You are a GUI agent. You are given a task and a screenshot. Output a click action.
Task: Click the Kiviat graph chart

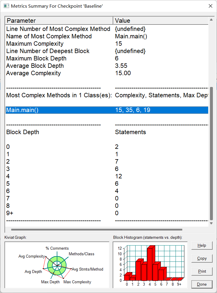[57, 265]
